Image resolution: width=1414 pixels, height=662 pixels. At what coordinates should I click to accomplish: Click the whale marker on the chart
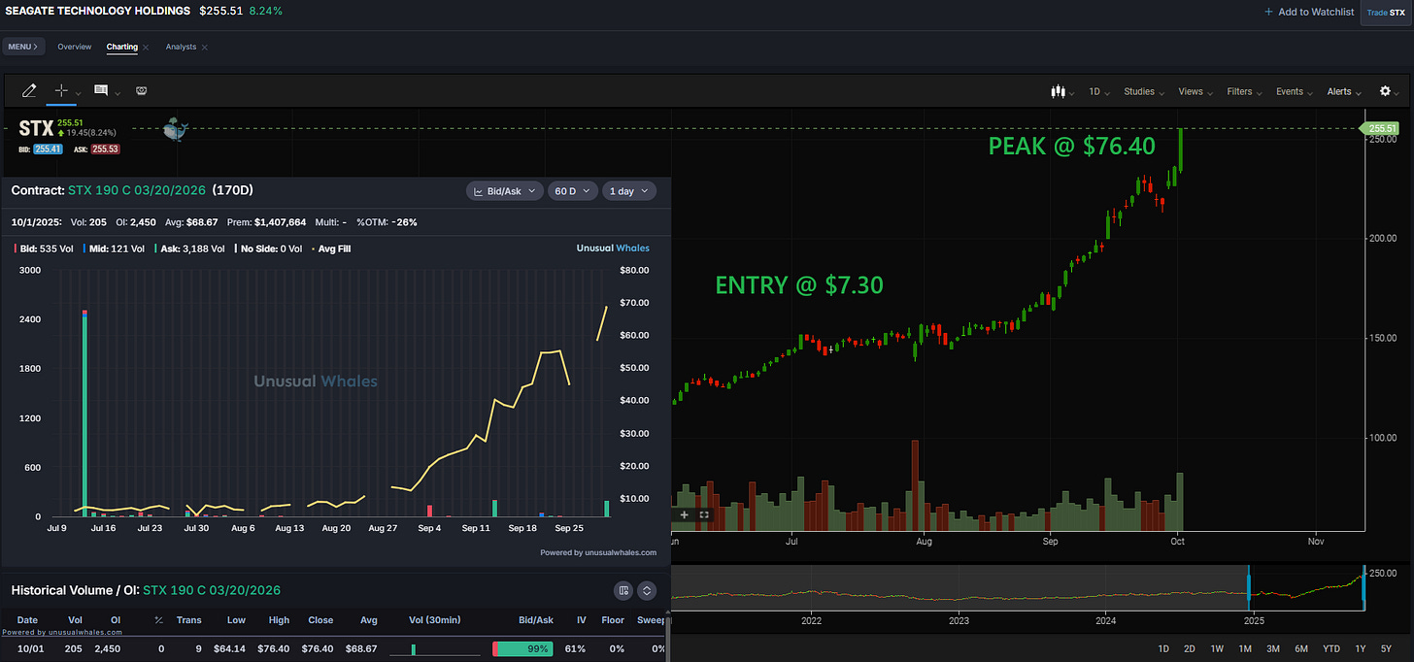[176, 129]
